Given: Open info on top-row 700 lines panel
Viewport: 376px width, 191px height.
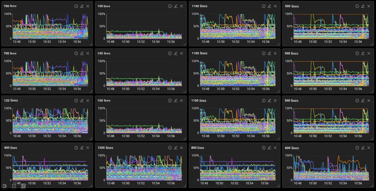Looking at the screenshot, I should (76, 6).
